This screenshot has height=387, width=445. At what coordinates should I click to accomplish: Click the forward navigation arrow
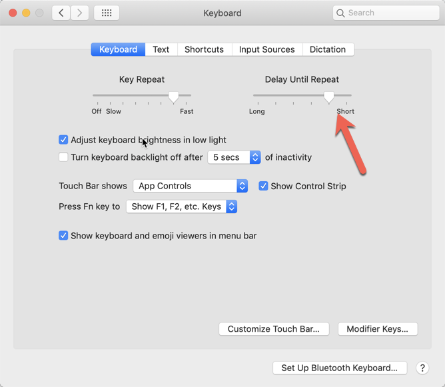coord(80,13)
